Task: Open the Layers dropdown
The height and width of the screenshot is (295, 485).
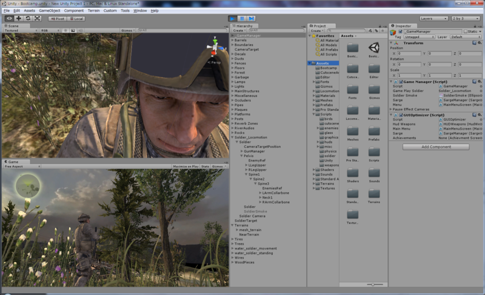Action: pyautogui.click(x=433, y=19)
